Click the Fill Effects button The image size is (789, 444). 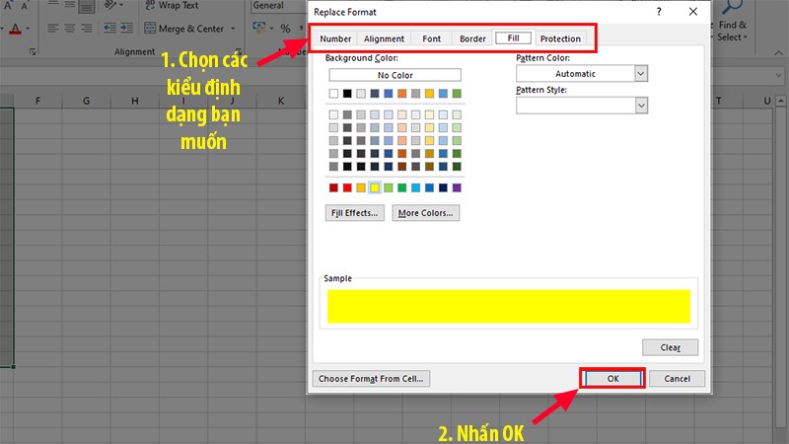click(354, 213)
